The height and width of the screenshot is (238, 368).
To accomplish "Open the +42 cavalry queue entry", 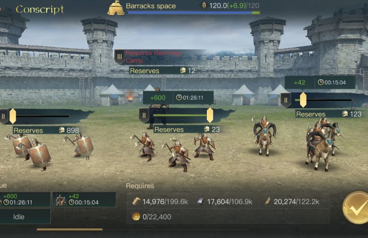I will [84, 200].
